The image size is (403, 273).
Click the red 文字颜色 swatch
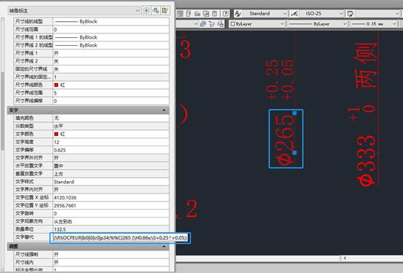click(56, 134)
